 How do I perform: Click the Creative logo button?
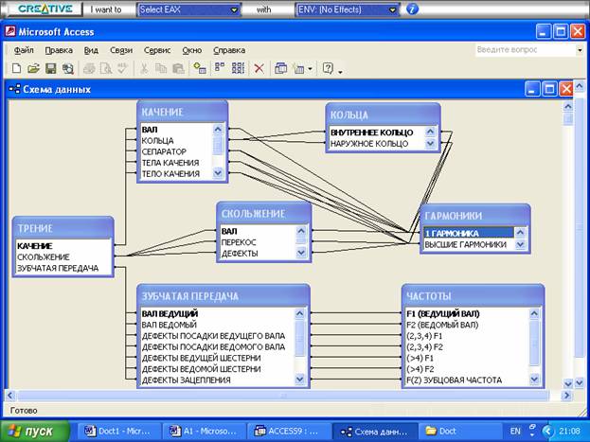(x=45, y=9)
